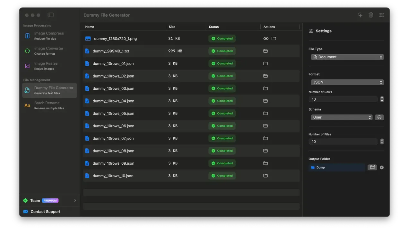Image resolution: width=409 pixels, height=229 pixels.
Task: Click the Number of Rows stepper
Action: click(382, 99)
